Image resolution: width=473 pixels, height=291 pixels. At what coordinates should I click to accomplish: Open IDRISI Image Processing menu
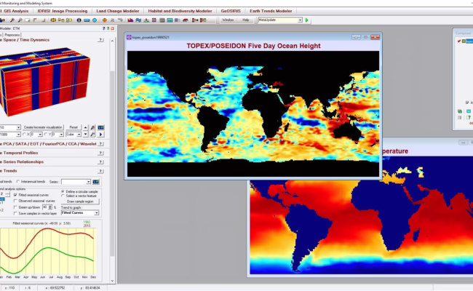click(63, 11)
